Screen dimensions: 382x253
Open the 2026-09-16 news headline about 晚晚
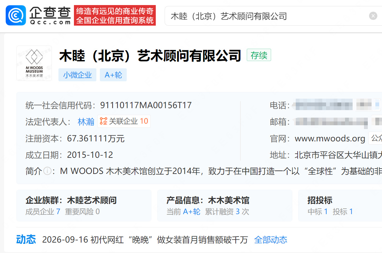145,240
